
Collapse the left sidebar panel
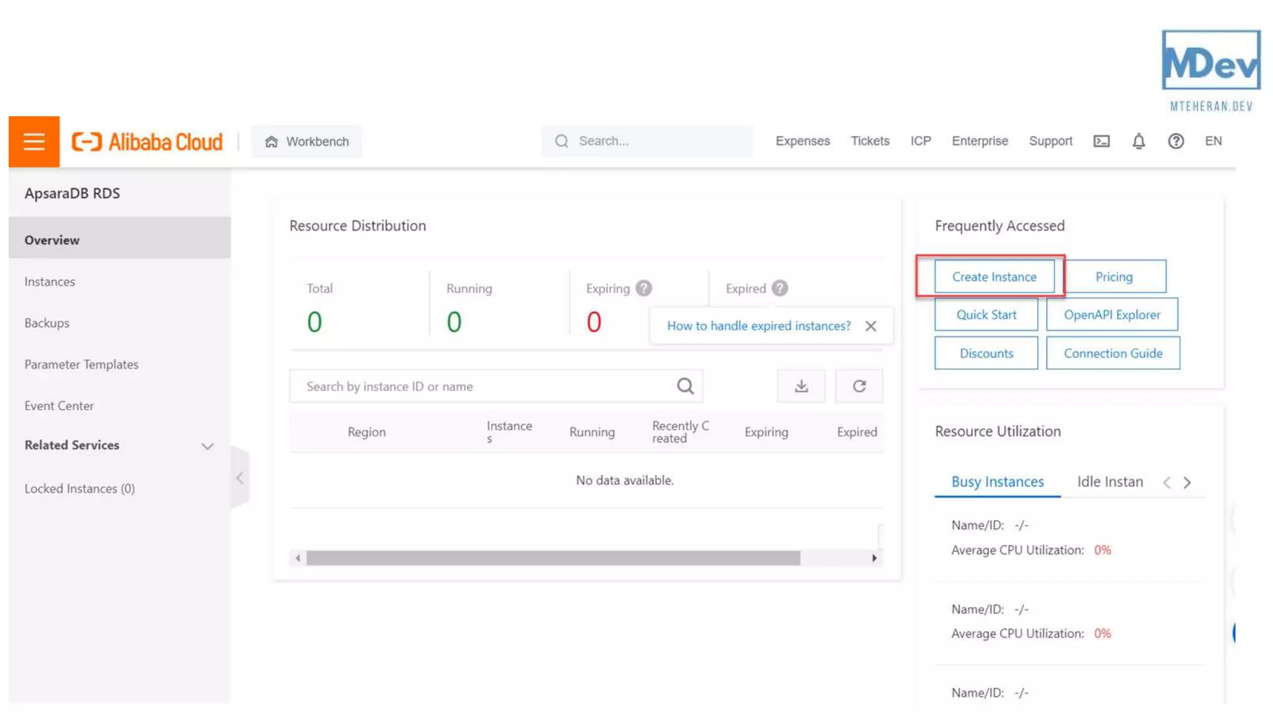(x=240, y=478)
